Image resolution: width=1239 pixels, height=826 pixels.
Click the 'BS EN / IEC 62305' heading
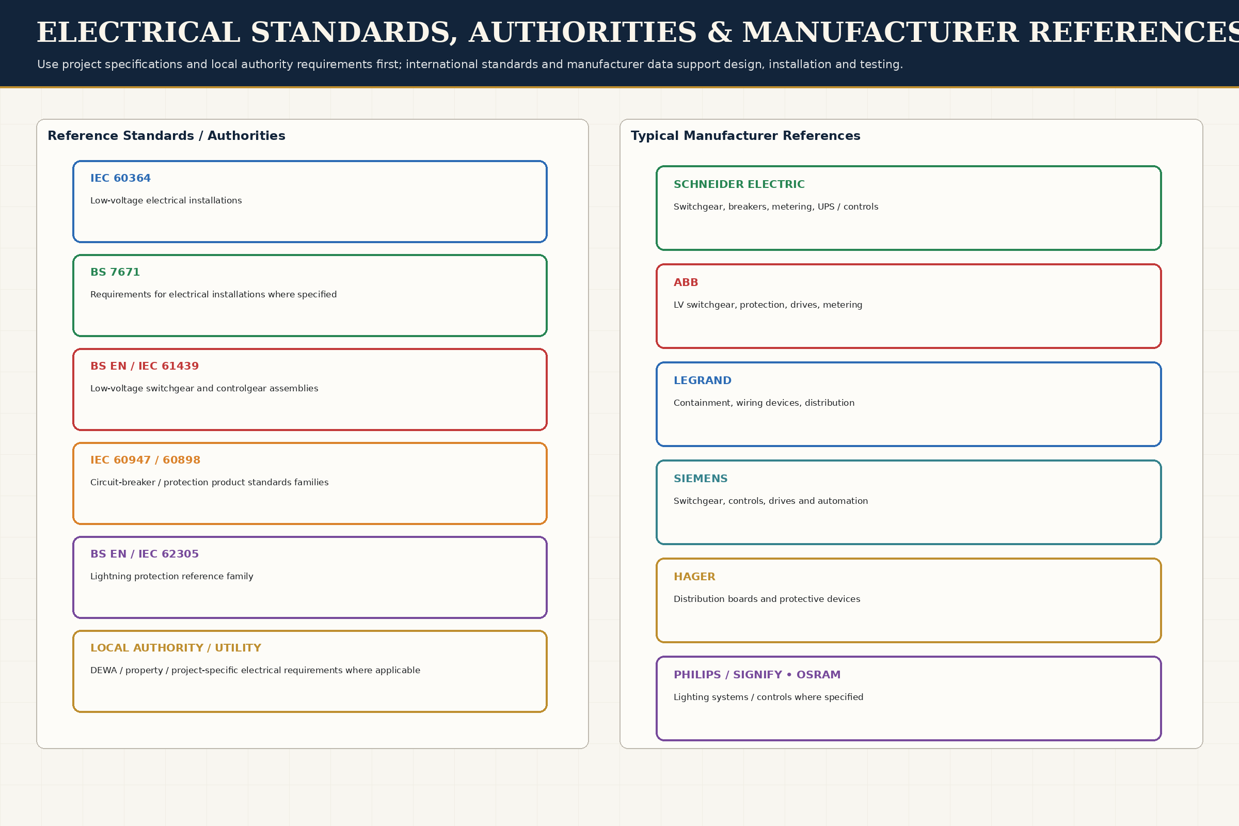pyautogui.click(x=145, y=554)
